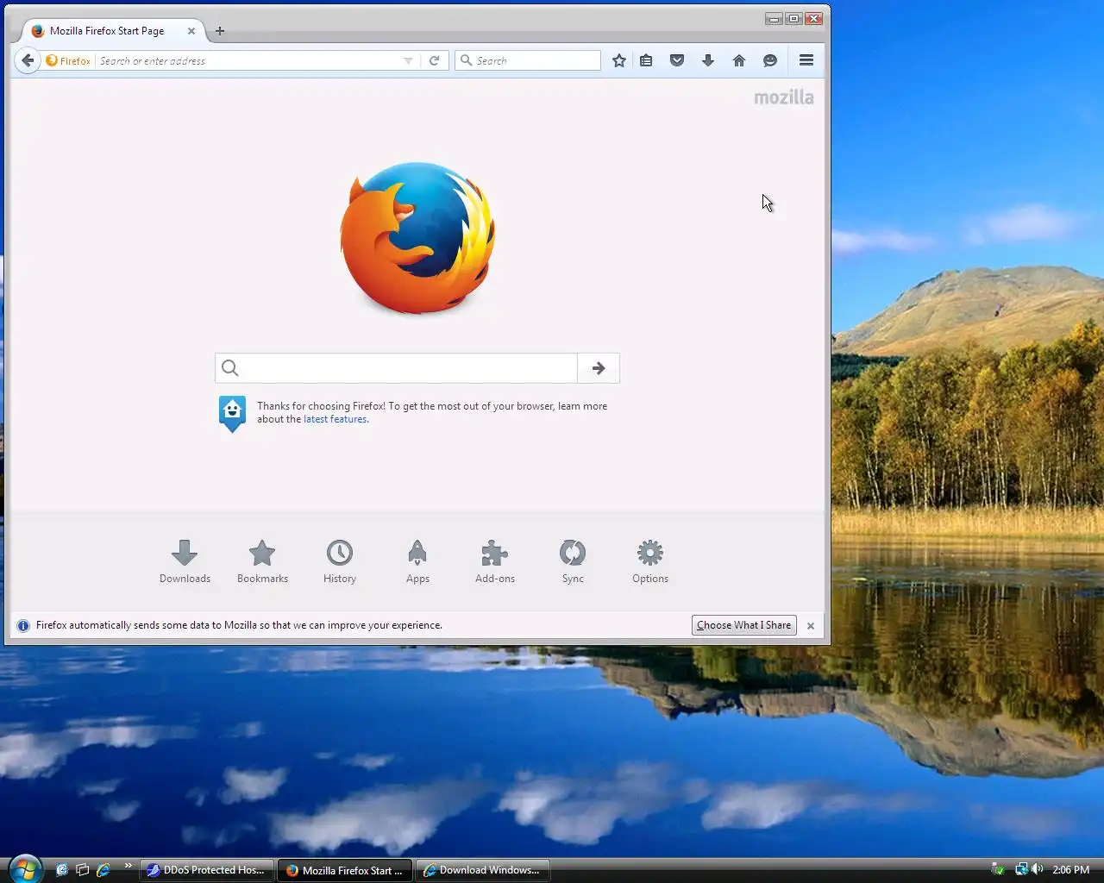
Task: Click the magnifier icon in toolbar search box
Action: coord(467,60)
